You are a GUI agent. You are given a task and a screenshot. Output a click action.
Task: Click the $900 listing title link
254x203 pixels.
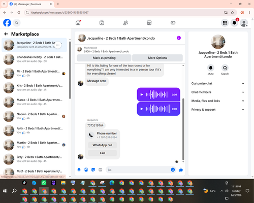click(x=107, y=51)
